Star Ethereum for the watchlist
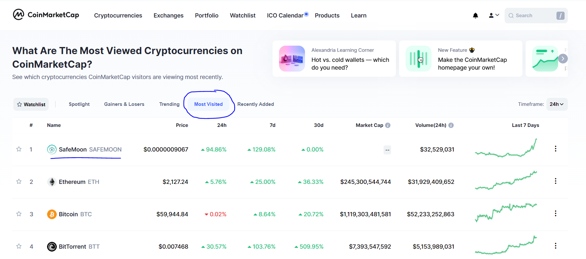 19,182
